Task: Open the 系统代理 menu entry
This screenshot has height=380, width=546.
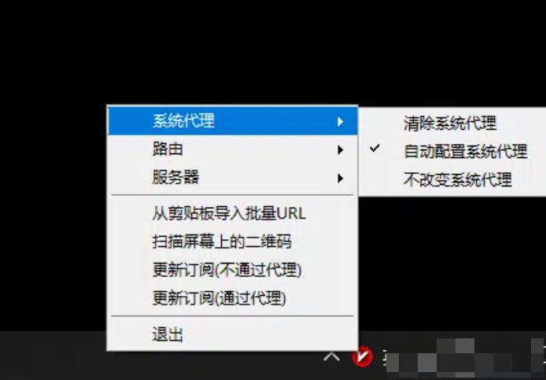Action: (233, 121)
